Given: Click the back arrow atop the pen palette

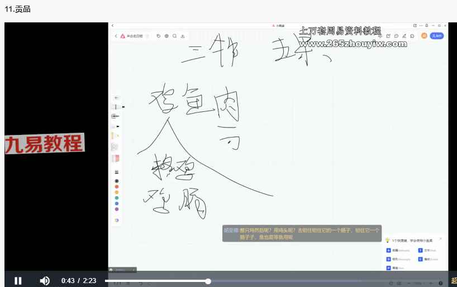Looking at the screenshot, I should pyautogui.click(x=116, y=98).
